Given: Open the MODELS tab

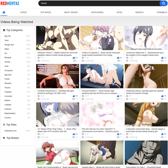Looking at the screenshot, I should [x=140, y=12].
